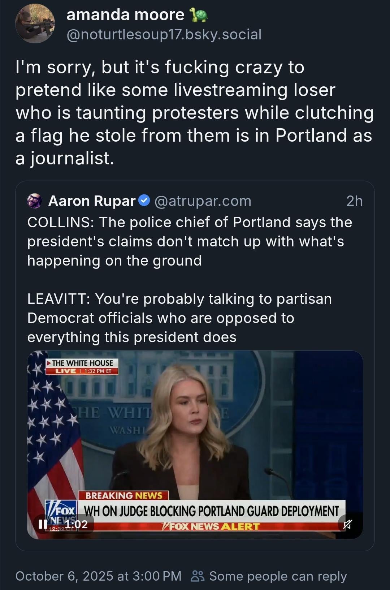Open the amanda moore display name
The width and height of the screenshot is (390, 590).
125,15
